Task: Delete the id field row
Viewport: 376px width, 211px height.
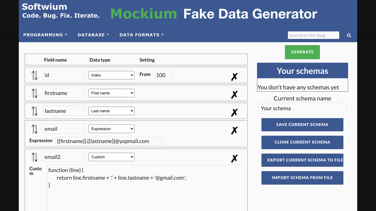Action: pos(234,77)
